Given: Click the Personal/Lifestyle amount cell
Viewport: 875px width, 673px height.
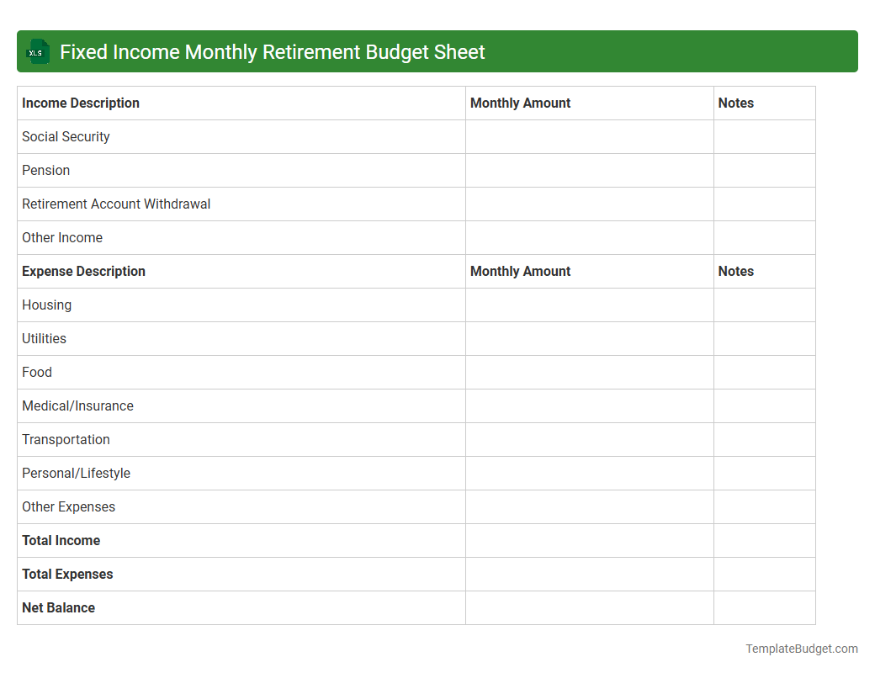Looking at the screenshot, I should coord(589,473).
